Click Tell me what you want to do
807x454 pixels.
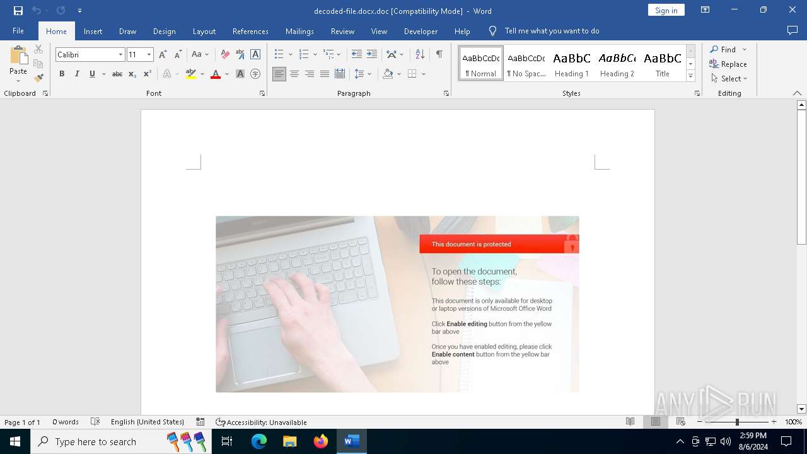pos(552,31)
